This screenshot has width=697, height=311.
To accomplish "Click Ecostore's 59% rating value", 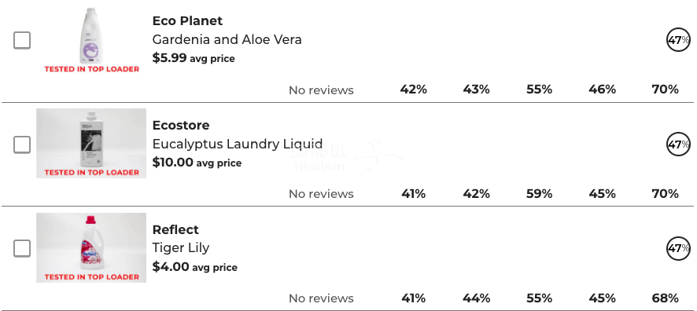I will (x=539, y=194).
